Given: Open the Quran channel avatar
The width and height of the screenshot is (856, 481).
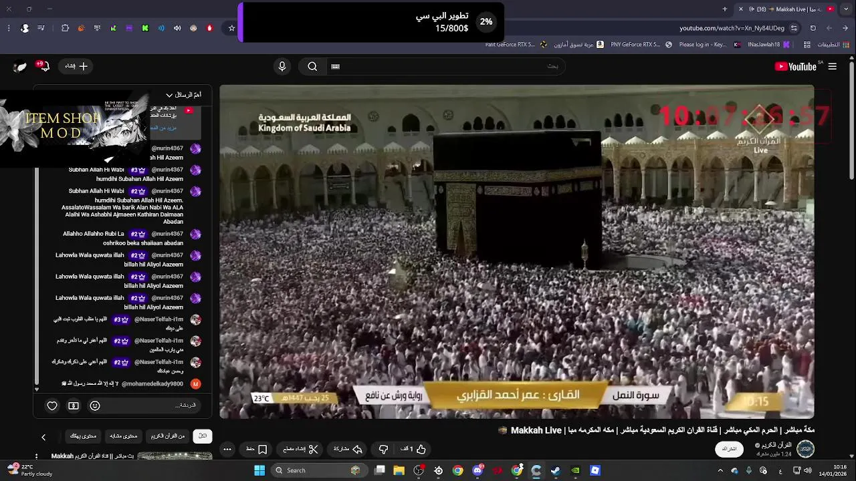Looking at the screenshot, I should 806,449.
